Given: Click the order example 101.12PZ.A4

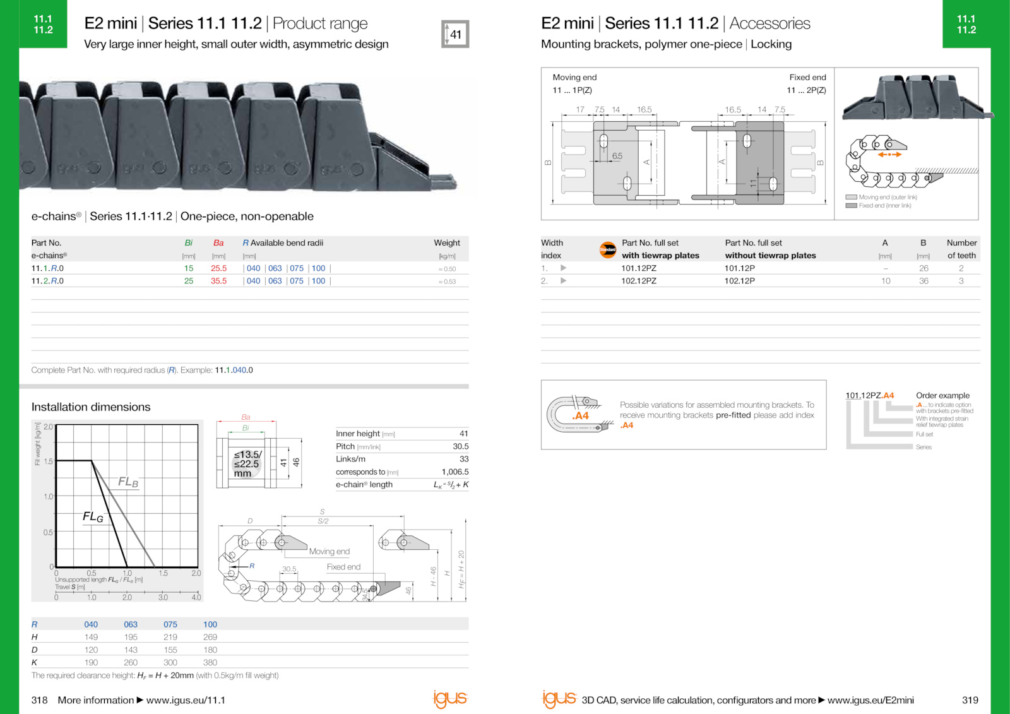Looking at the screenshot, I should [x=870, y=396].
